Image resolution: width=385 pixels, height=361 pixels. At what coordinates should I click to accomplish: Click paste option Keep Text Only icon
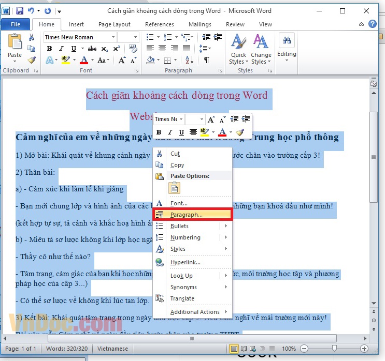click(x=174, y=188)
